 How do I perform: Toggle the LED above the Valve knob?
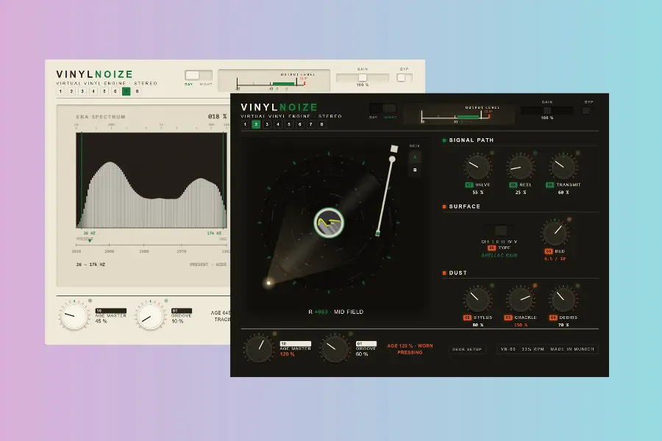coord(492,153)
